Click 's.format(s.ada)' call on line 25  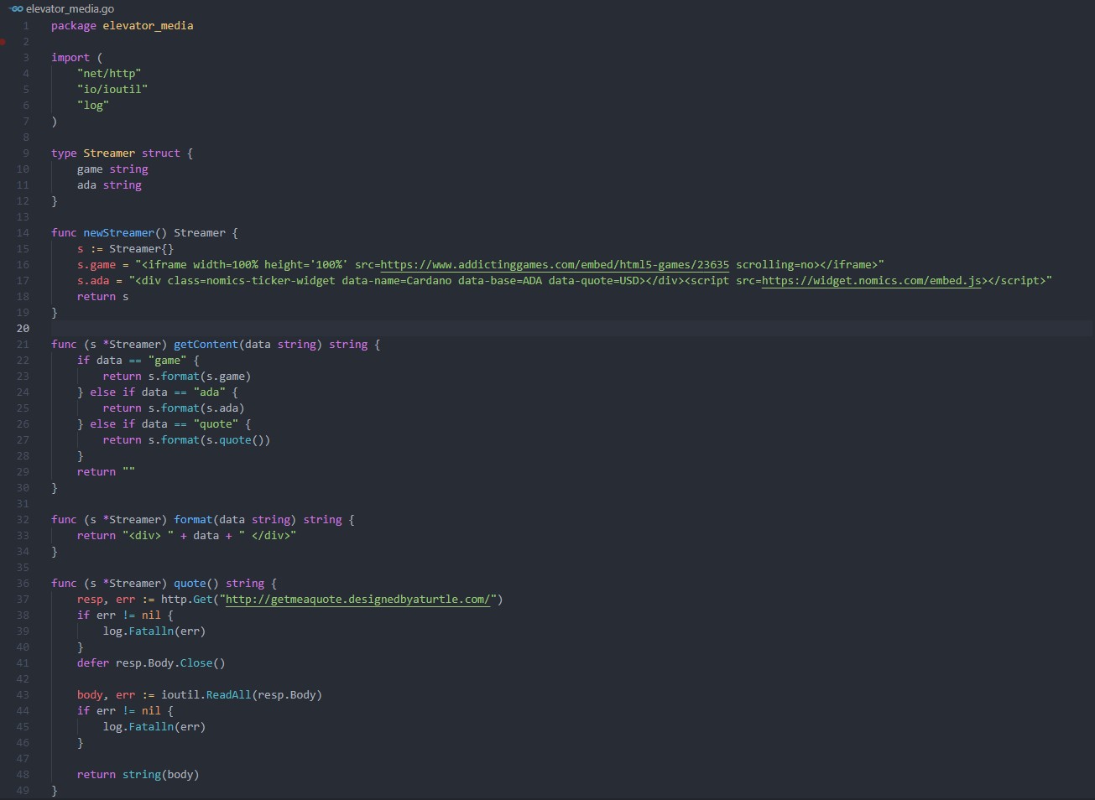pyautogui.click(x=196, y=408)
